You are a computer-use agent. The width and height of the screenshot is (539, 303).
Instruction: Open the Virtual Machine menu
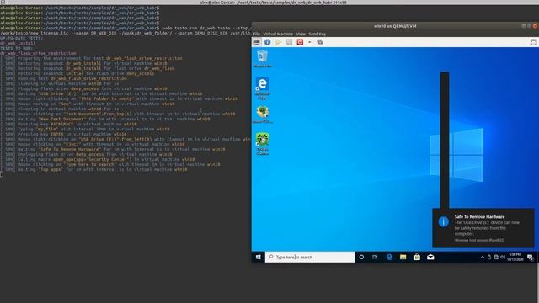click(x=278, y=34)
